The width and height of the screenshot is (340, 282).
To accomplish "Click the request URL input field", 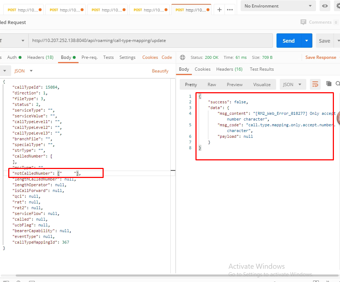I will point(151,41).
